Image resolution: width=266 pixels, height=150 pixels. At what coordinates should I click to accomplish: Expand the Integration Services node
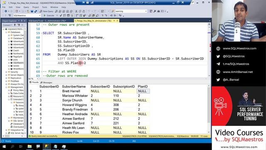point(6,130)
